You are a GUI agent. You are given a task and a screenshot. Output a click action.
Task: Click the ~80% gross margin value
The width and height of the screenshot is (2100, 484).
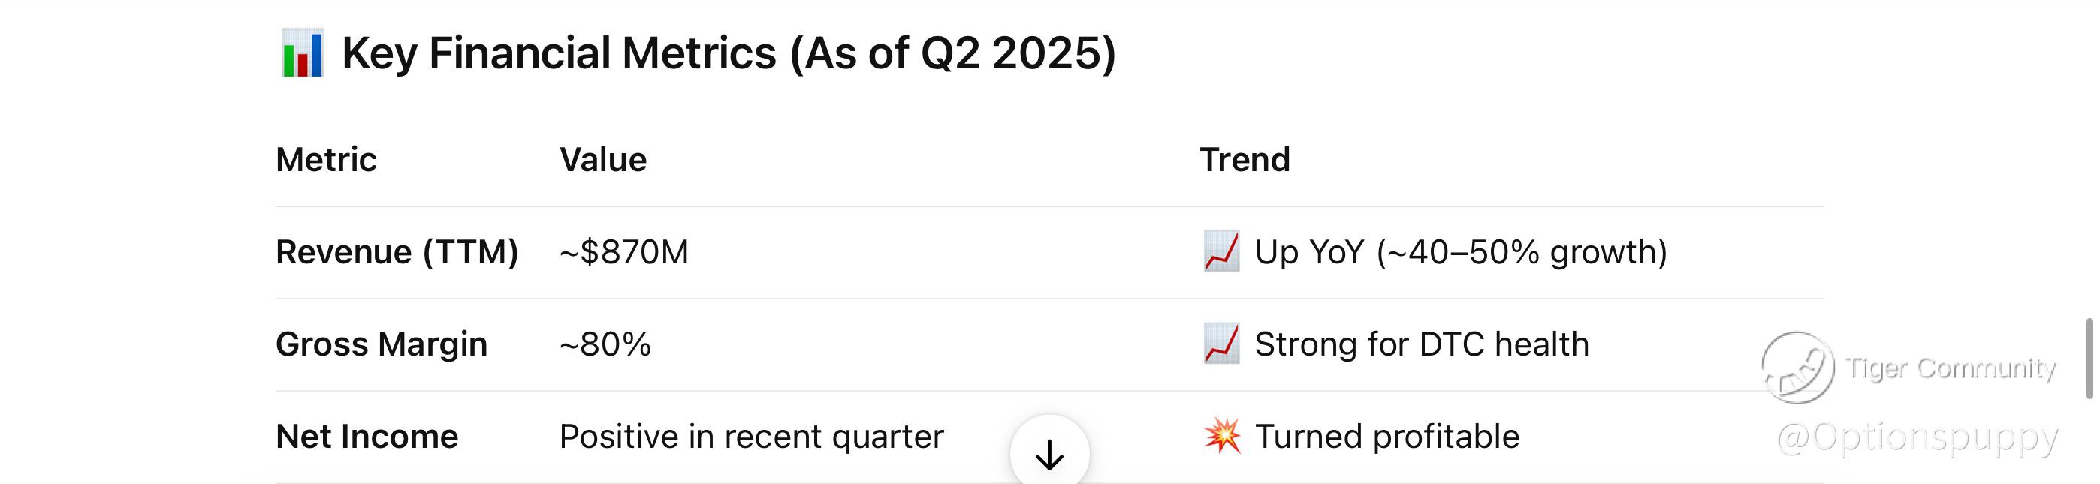pos(605,344)
